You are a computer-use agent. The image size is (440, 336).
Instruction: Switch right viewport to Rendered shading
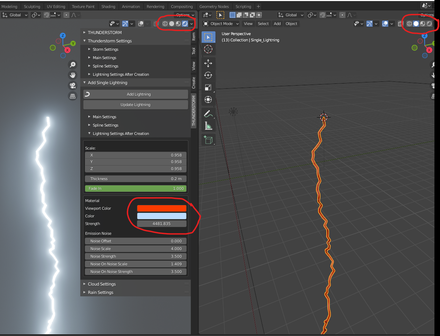429,24
